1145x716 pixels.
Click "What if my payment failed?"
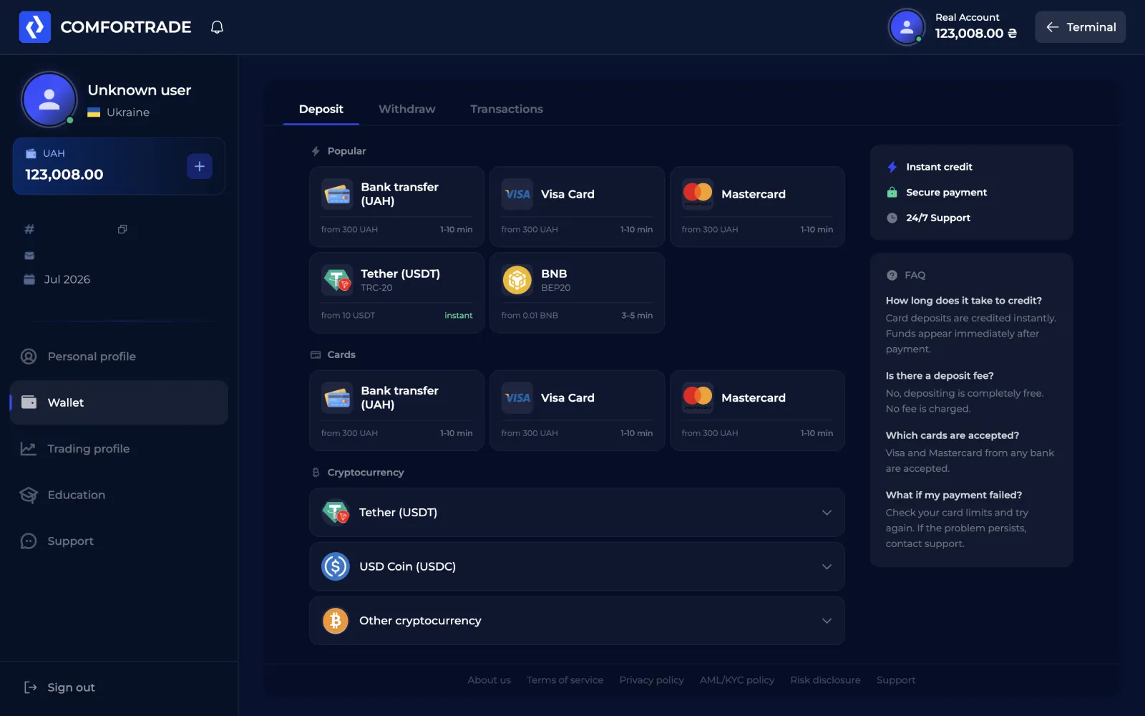coord(954,495)
